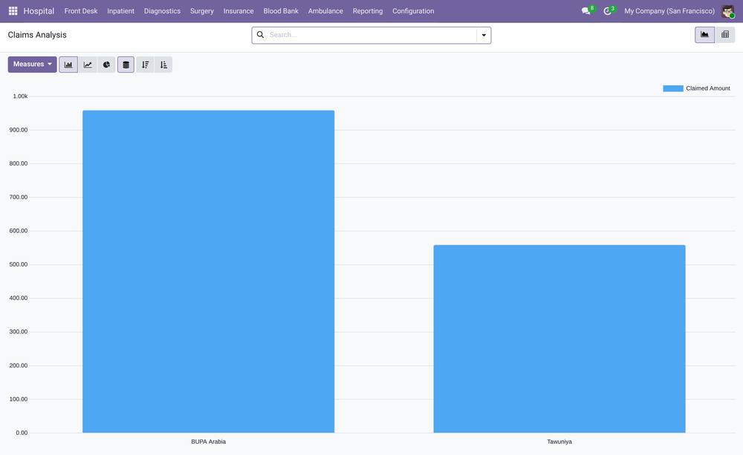743x455 pixels.
Task: Click the Tawuniya bar
Action: (559, 338)
